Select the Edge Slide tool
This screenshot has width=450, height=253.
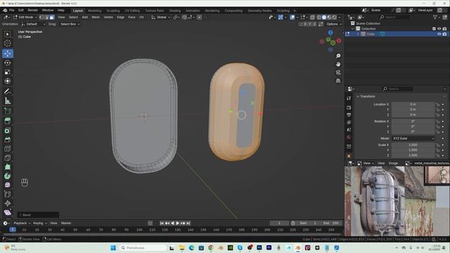pos(8,194)
